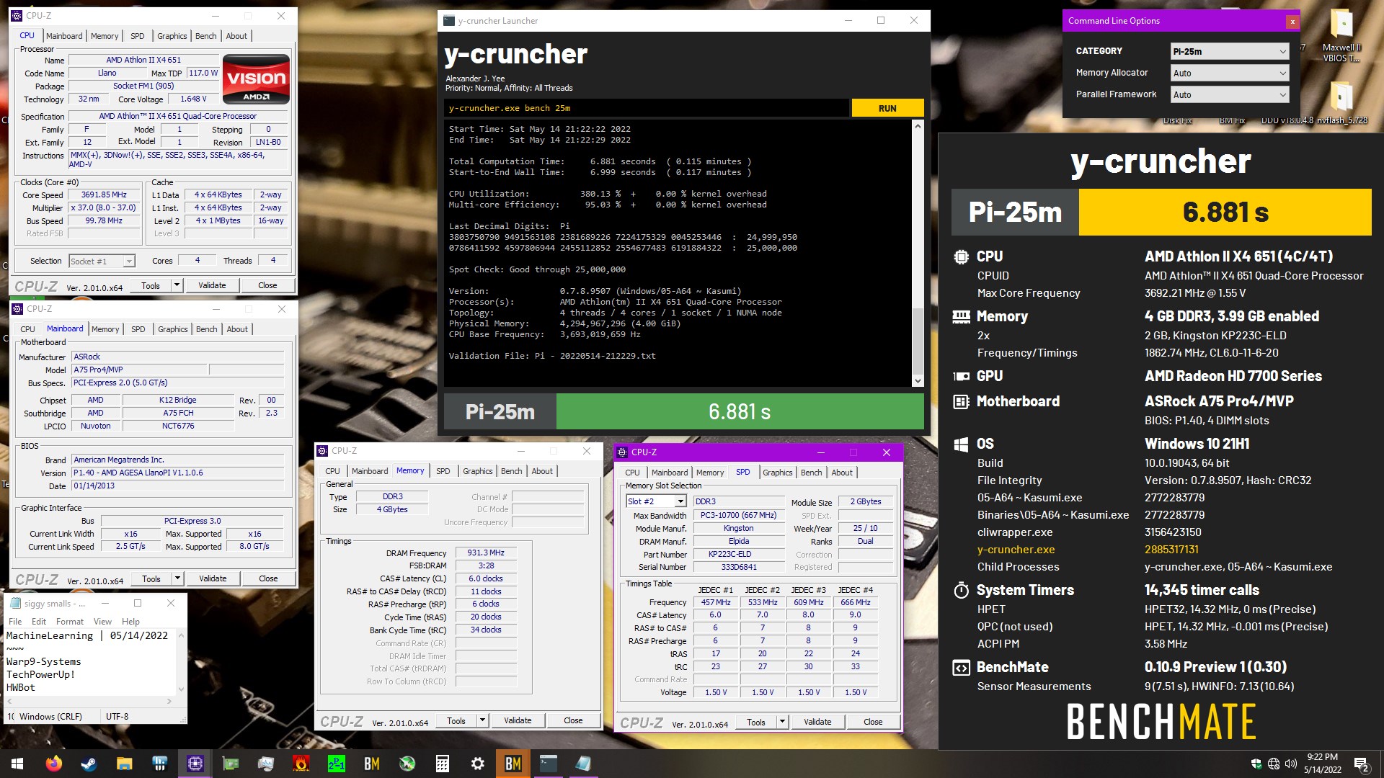The image size is (1384, 778).
Task: Close the Command Line Options panel
Action: point(1292,22)
